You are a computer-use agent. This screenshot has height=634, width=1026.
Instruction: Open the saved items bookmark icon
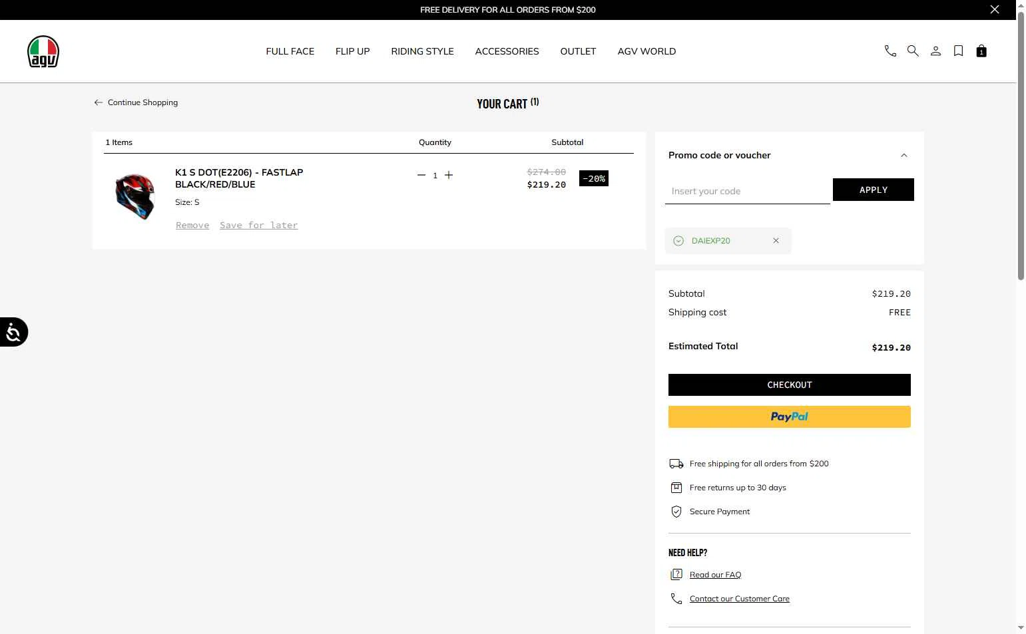[958, 51]
